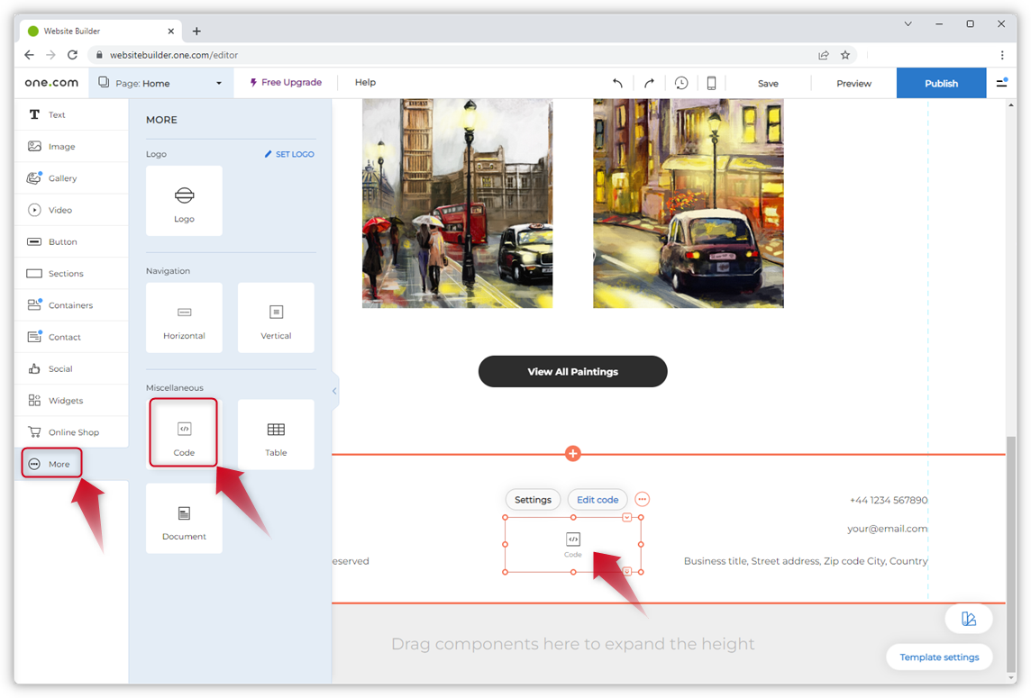This screenshot has width=1031, height=698.
Task: Select the More sidebar item
Action: tap(71, 464)
